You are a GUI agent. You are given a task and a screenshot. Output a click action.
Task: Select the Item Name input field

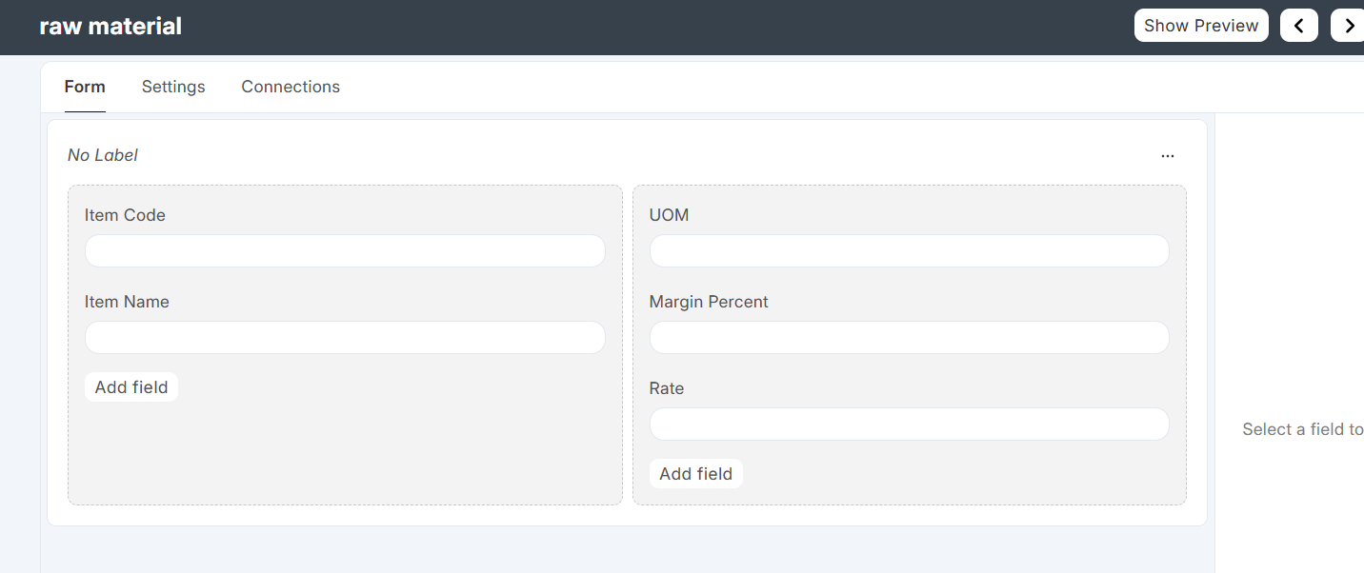pyautogui.click(x=345, y=338)
